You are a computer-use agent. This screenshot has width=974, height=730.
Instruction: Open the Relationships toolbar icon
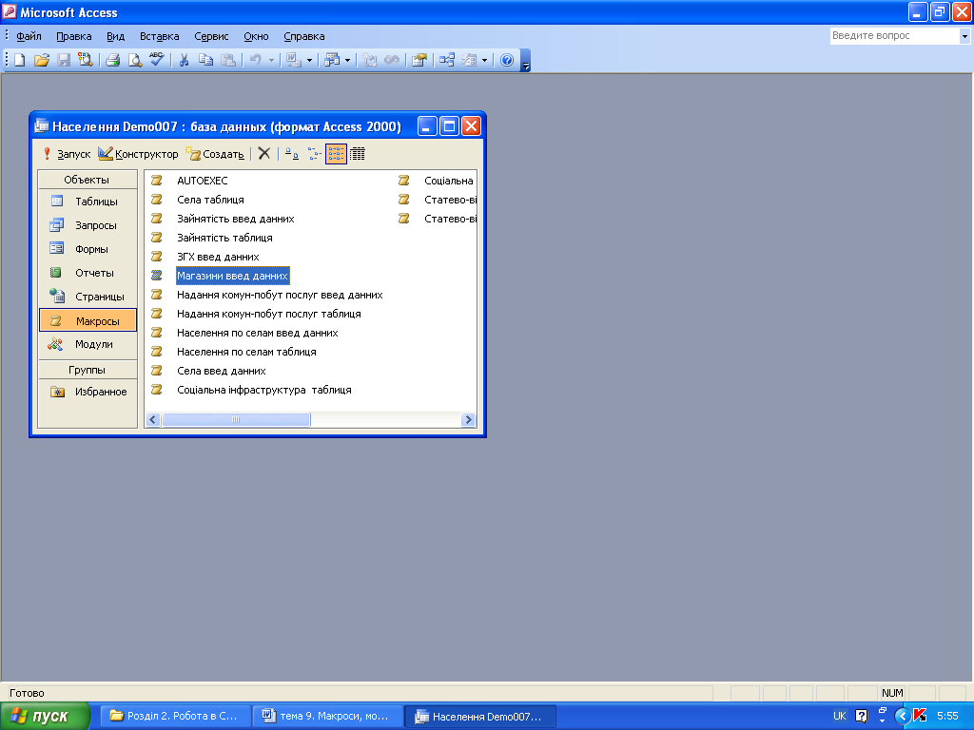click(x=447, y=60)
